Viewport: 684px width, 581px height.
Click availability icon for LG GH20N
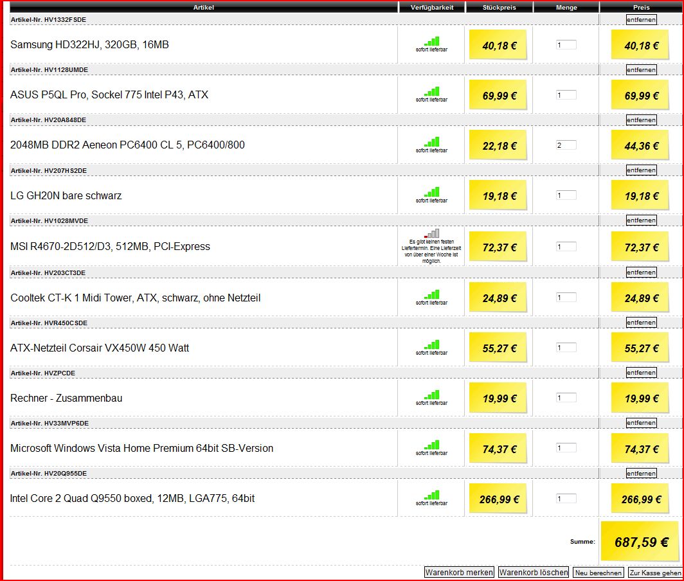(x=431, y=192)
